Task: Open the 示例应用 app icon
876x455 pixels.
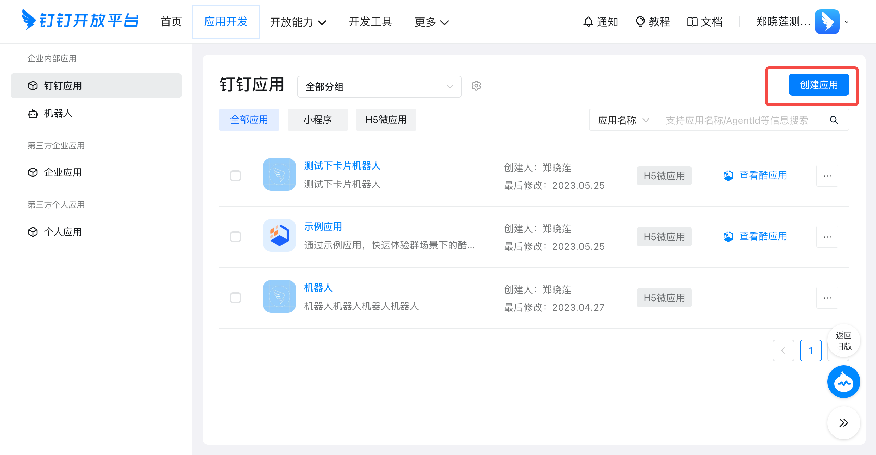Action: click(279, 235)
